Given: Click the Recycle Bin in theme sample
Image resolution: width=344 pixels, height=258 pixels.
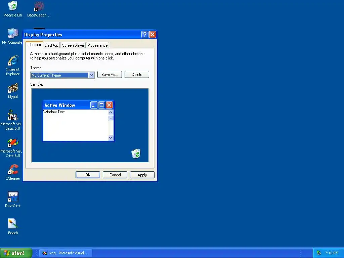Looking at the screenshot, I should pyautogui.click(x=136, y=153).
